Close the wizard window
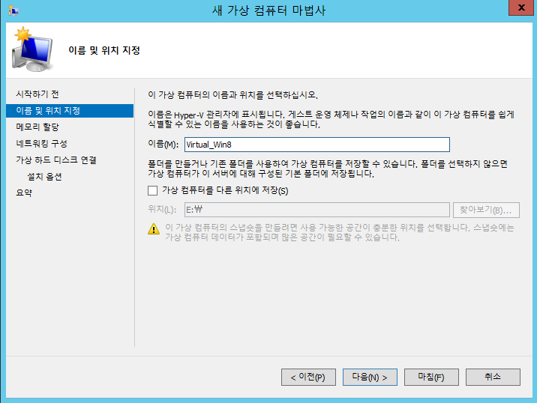Image resolution: width=537 pixels, height=403 pixels. point(521,7)
